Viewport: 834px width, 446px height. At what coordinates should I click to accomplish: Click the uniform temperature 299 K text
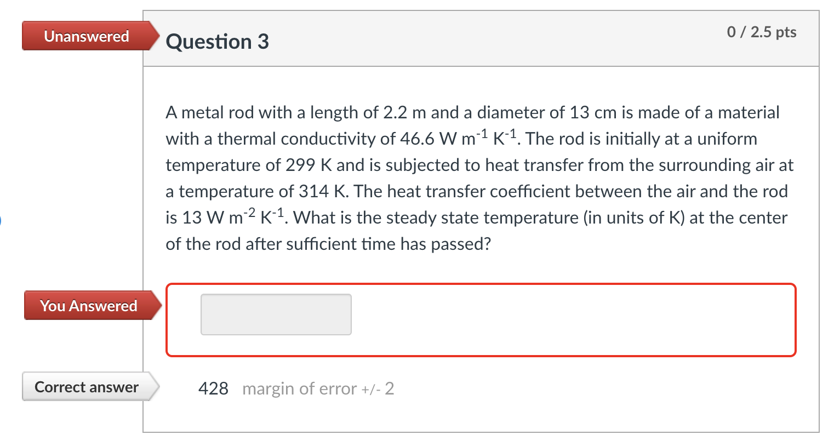(x=310, y=165)
